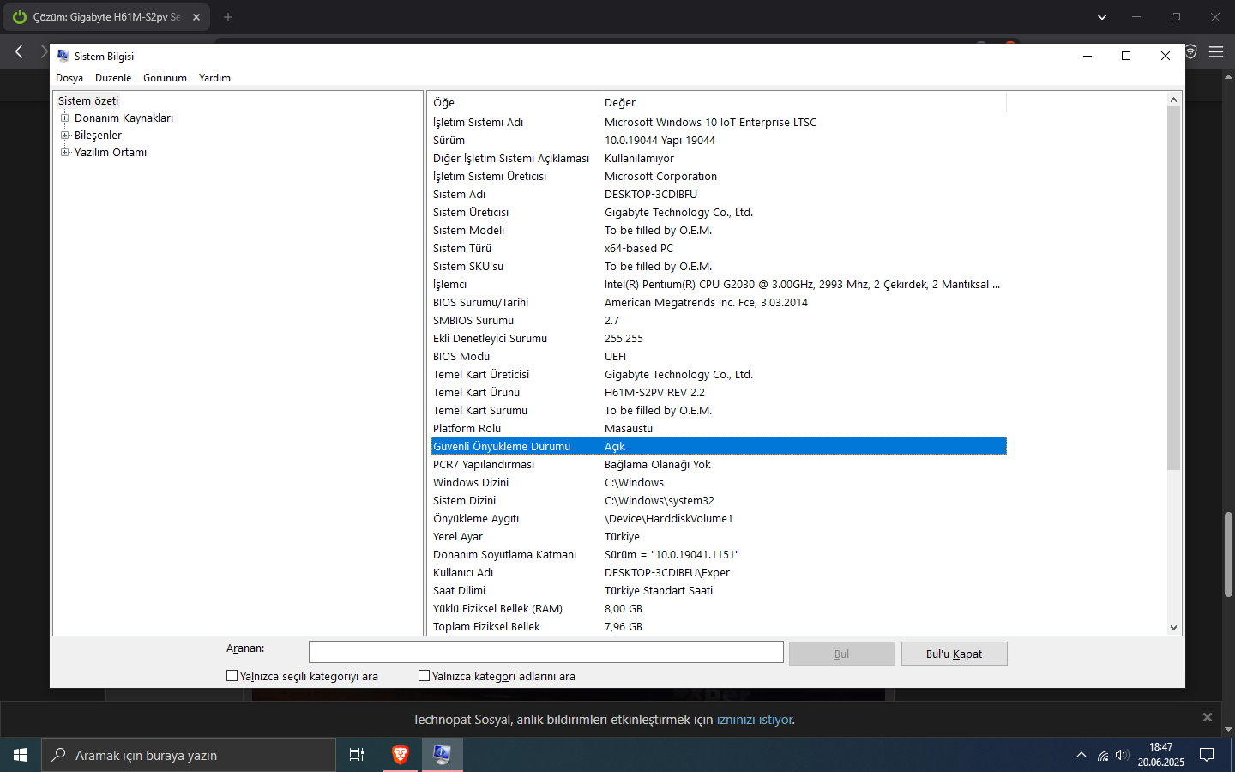
Task: Open the Windows Start menu
Action: (x=21, y=755)
